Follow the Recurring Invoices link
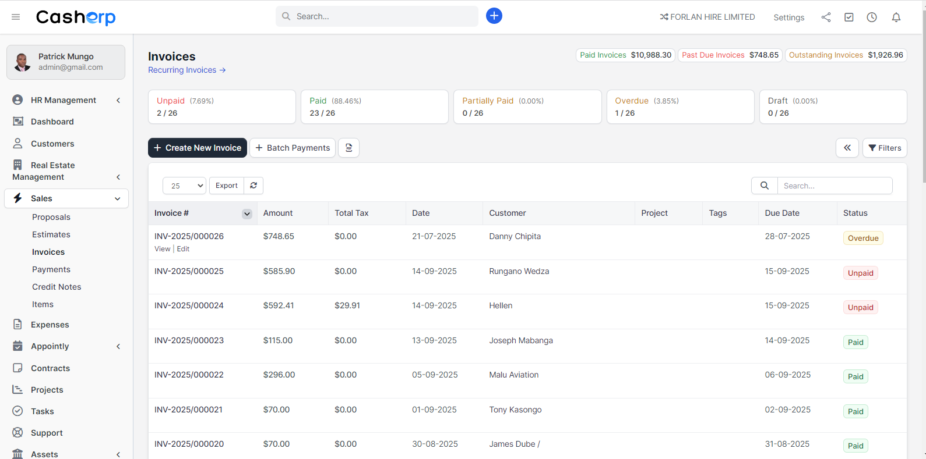 (x=186, y=70)
